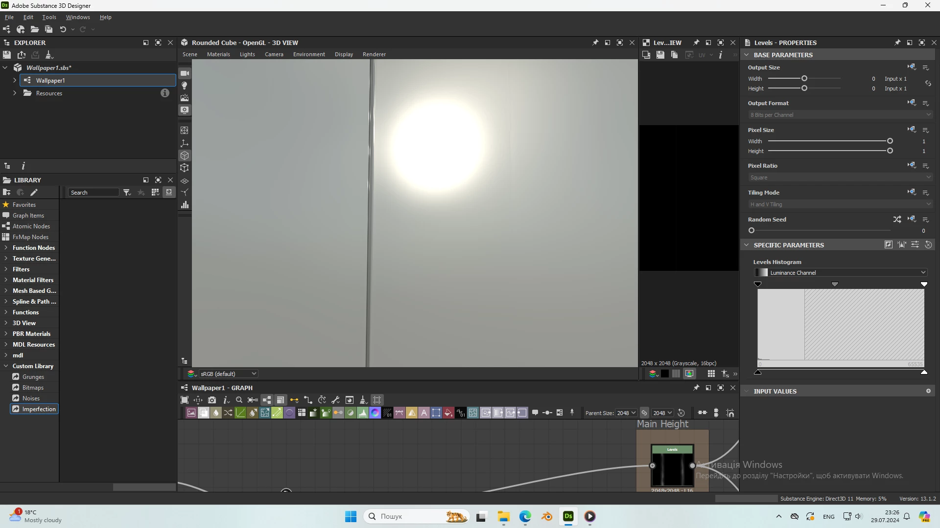Click the HSL color wheel node icon
Screen dimensions: 940x528
click(375, 413)
